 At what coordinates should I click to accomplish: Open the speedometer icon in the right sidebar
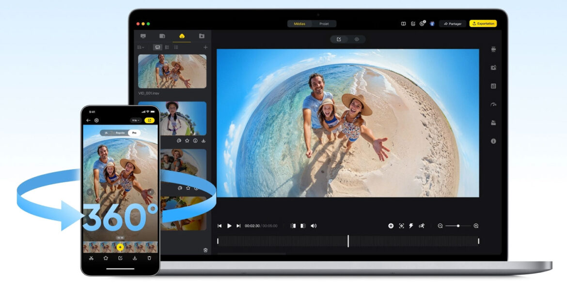[x=493, y=104]
